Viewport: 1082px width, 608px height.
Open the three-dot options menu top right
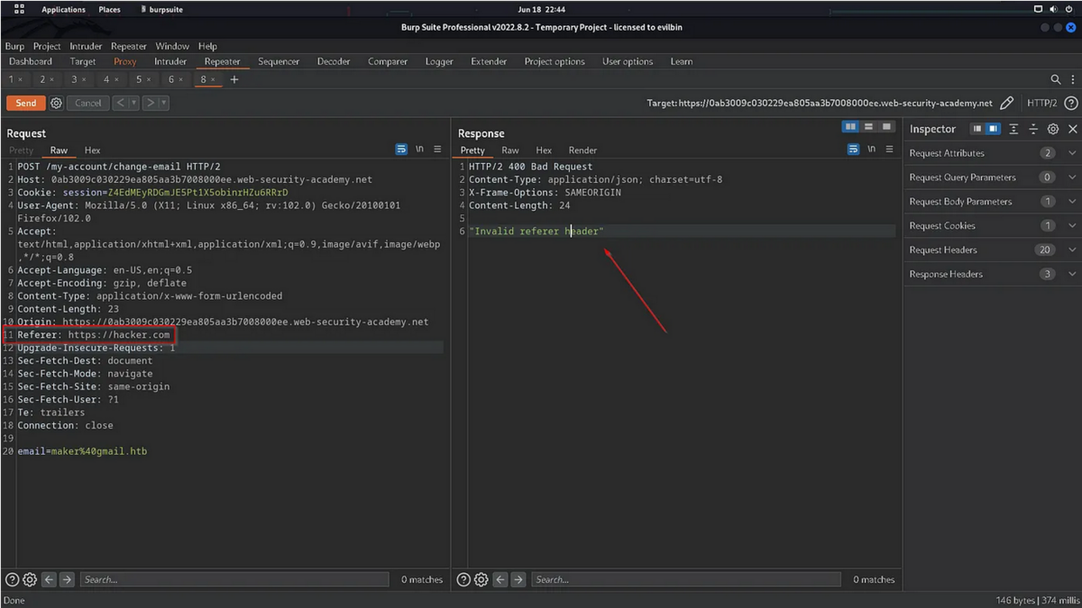click(1072, 80)
